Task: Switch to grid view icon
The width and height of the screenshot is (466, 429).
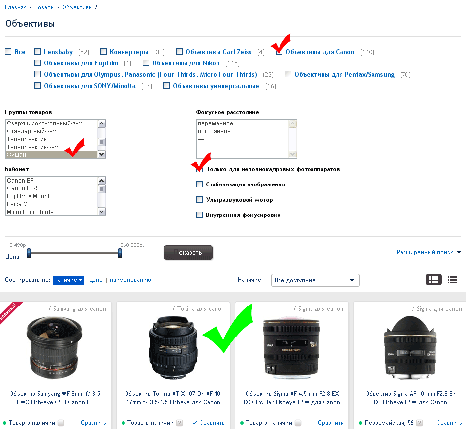Action: (x=434, y=279)
